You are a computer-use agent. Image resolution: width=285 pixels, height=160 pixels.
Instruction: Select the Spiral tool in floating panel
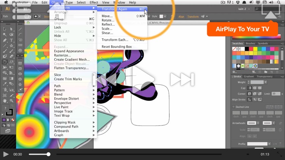pos(20,40)
